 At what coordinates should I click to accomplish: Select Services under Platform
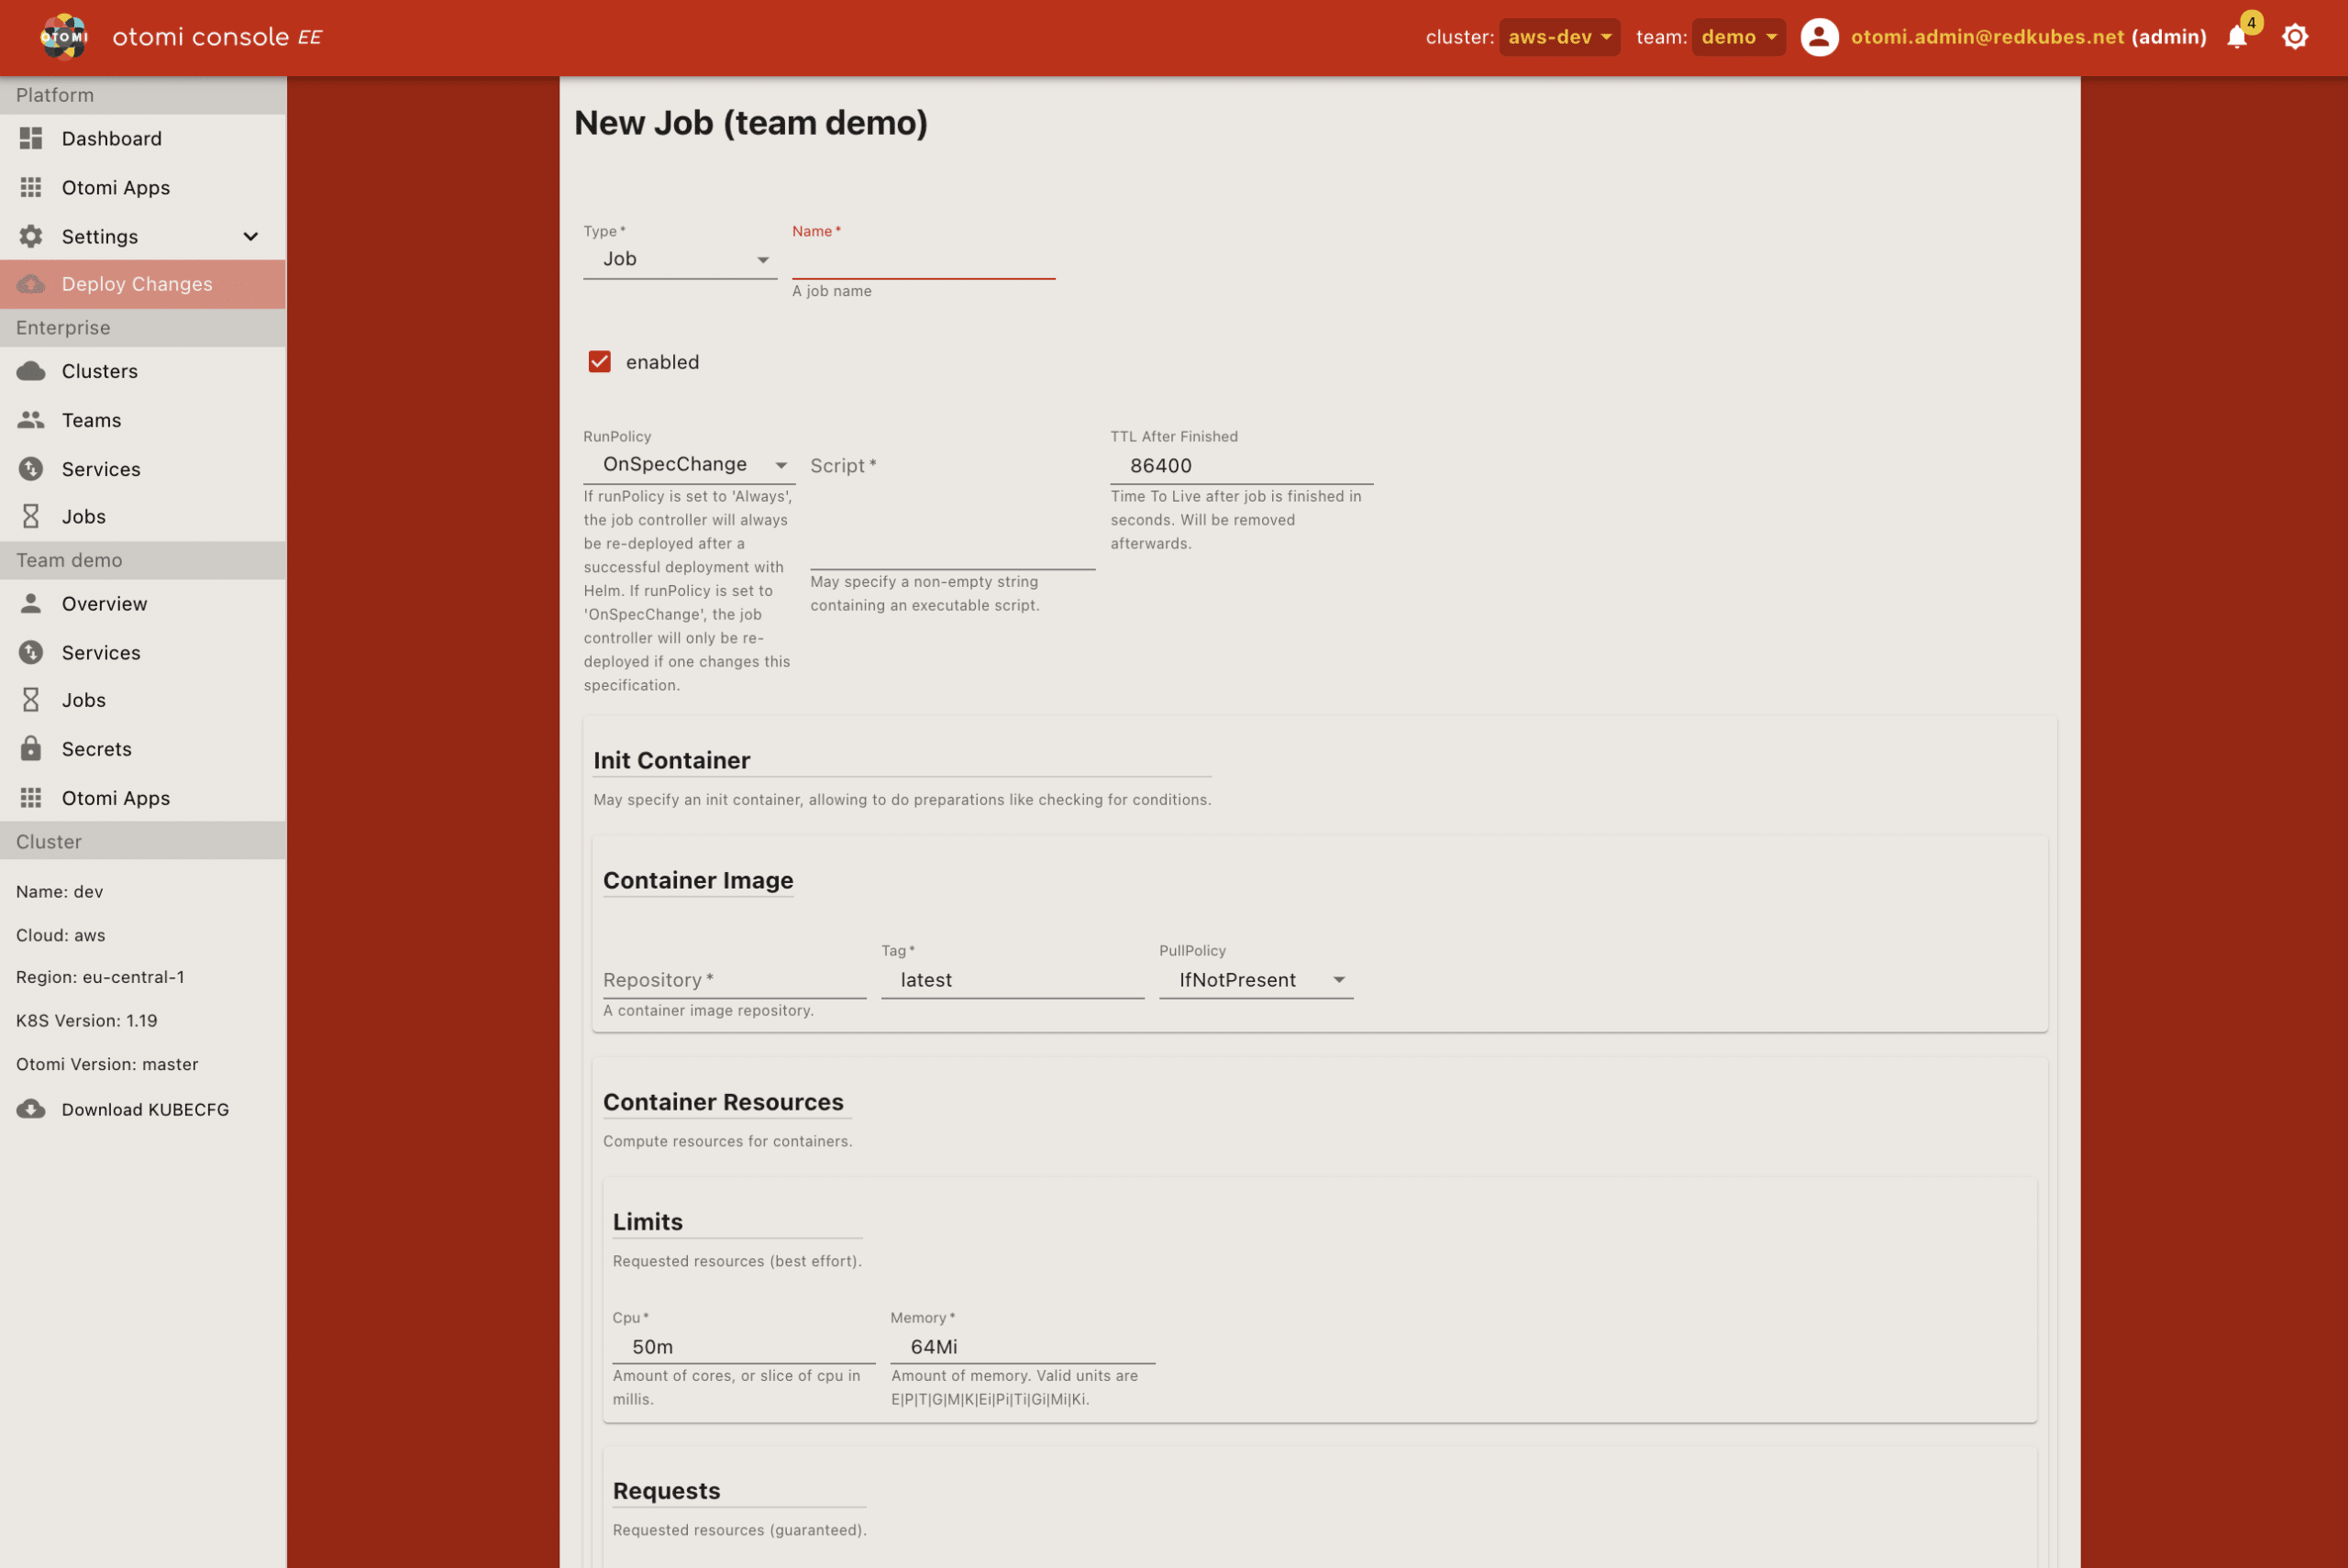pos(101,468)
